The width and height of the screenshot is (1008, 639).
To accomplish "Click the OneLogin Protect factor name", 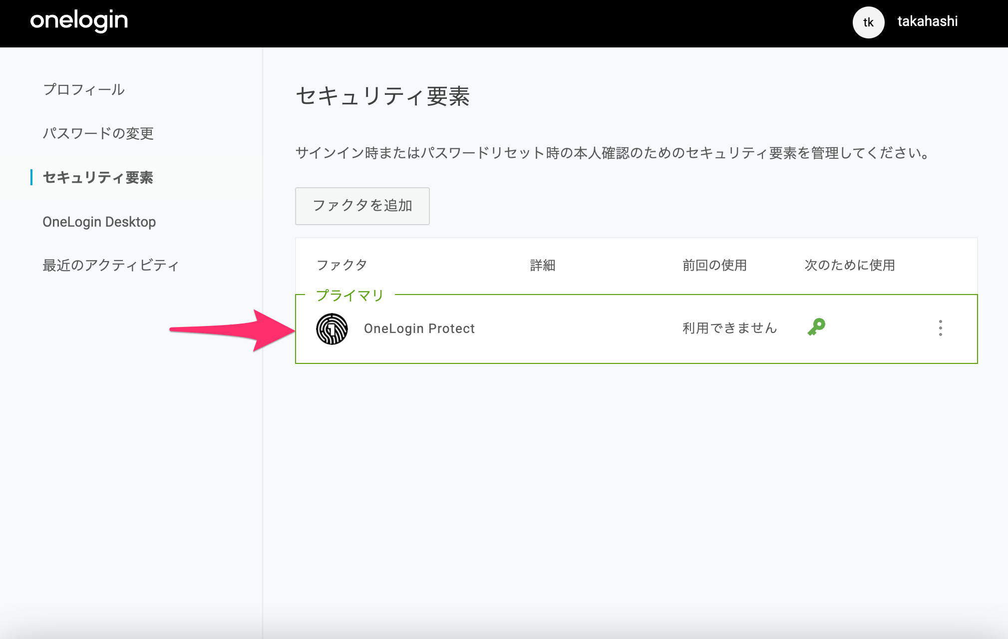I will (419, 328).
